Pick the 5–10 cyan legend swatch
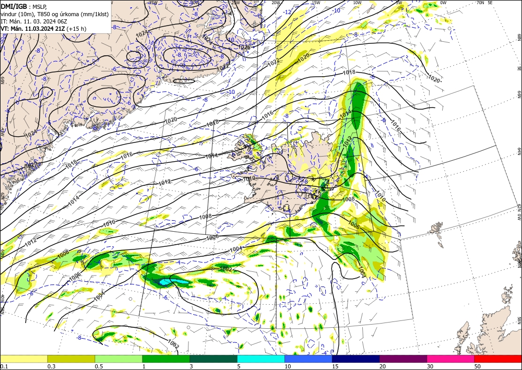Screen dimensions: 522x370 [x=261, y=359]
